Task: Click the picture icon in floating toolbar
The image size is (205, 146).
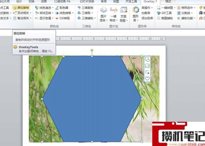Action: click(147, 66)
